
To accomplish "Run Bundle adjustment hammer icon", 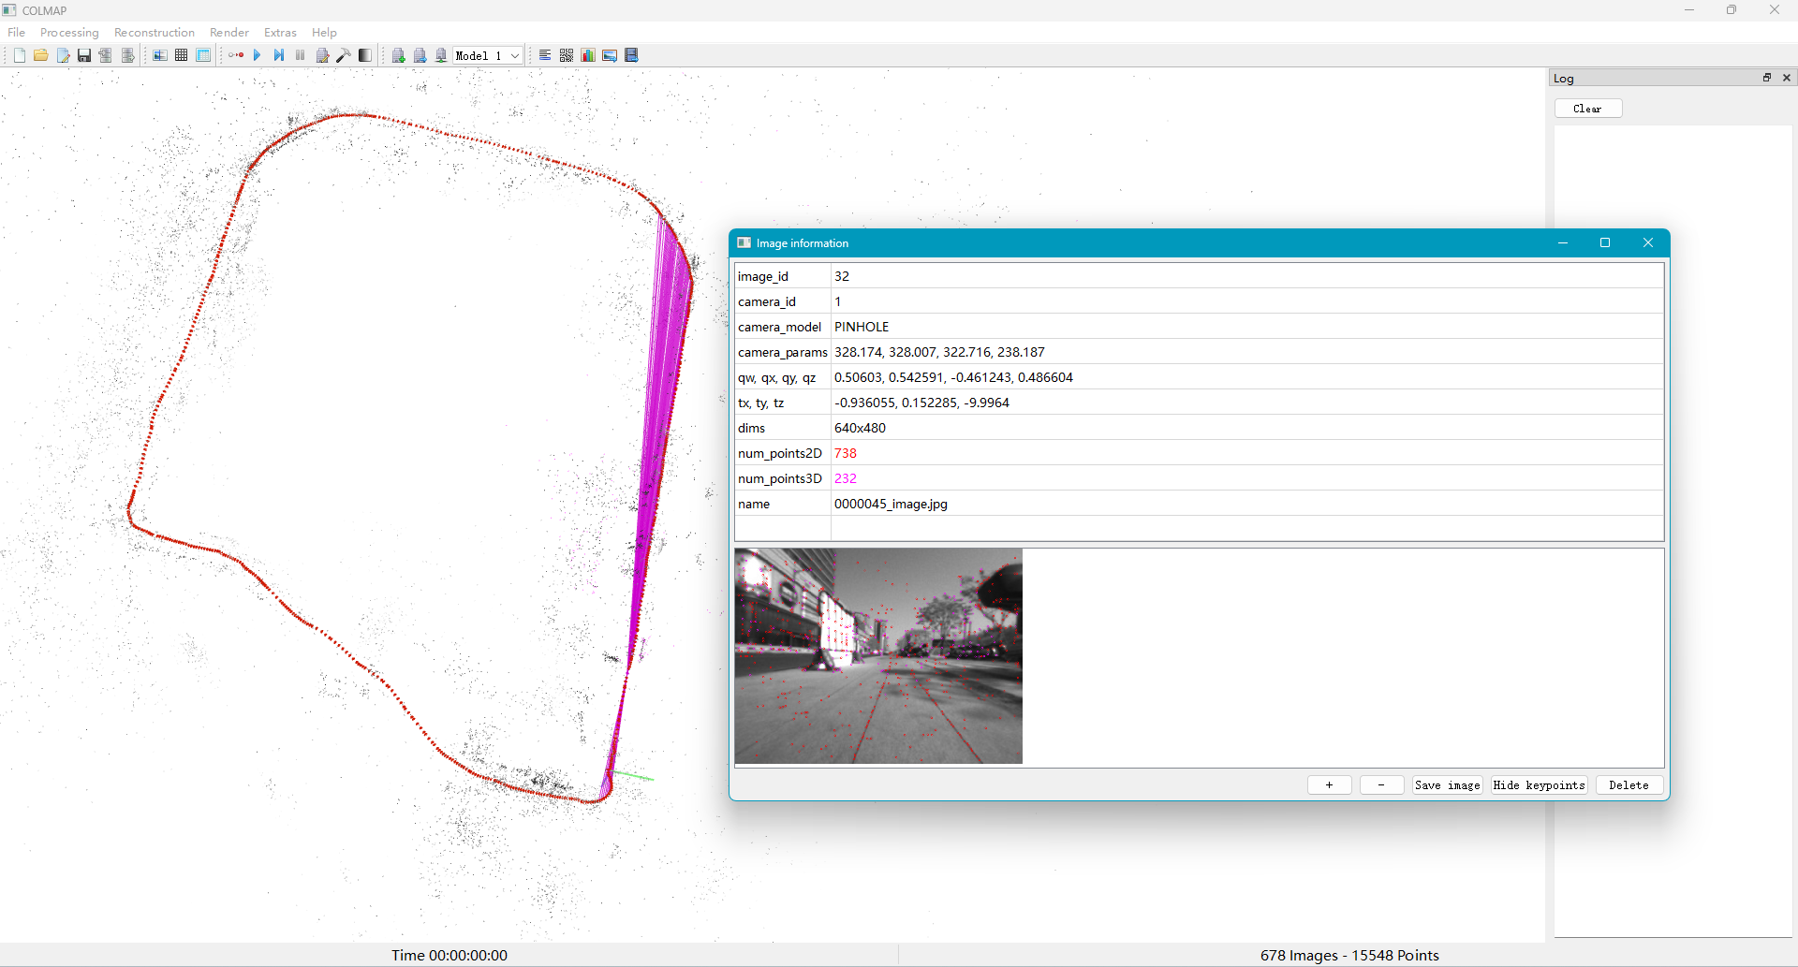I will coord(344,55).
